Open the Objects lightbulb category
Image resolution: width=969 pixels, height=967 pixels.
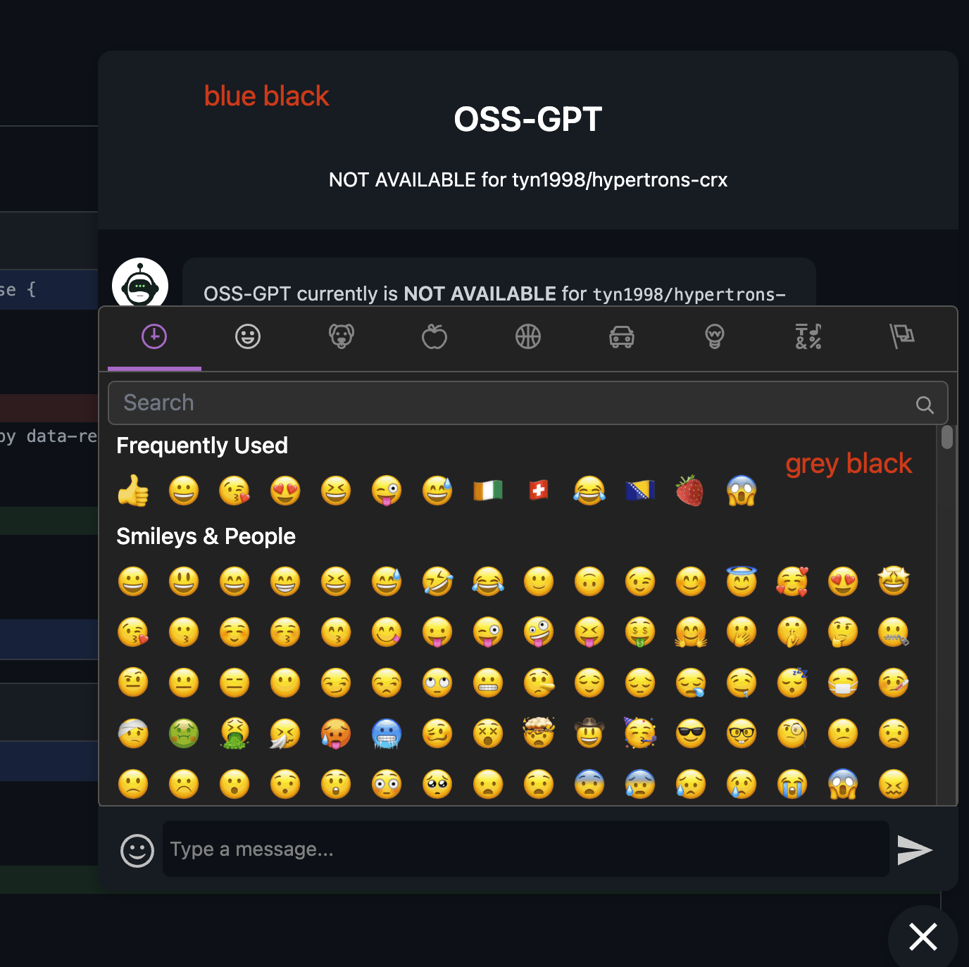[714, 337]
